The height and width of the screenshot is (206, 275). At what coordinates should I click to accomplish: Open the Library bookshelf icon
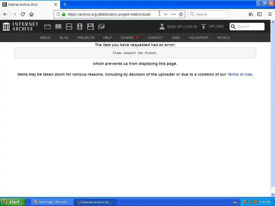coord(251,14)
